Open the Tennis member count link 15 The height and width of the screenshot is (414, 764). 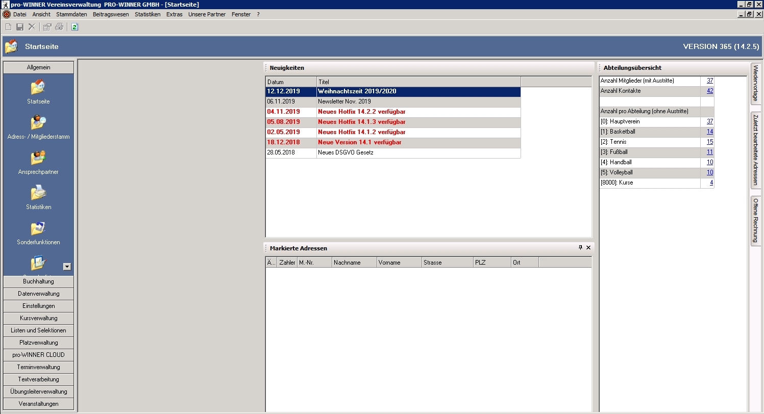[710, 142]
